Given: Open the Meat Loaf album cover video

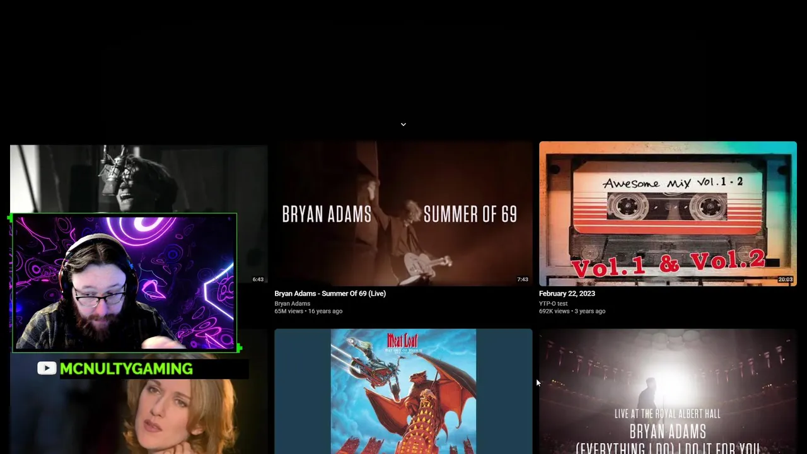Looking at the screenshot, I should (403, 391).
